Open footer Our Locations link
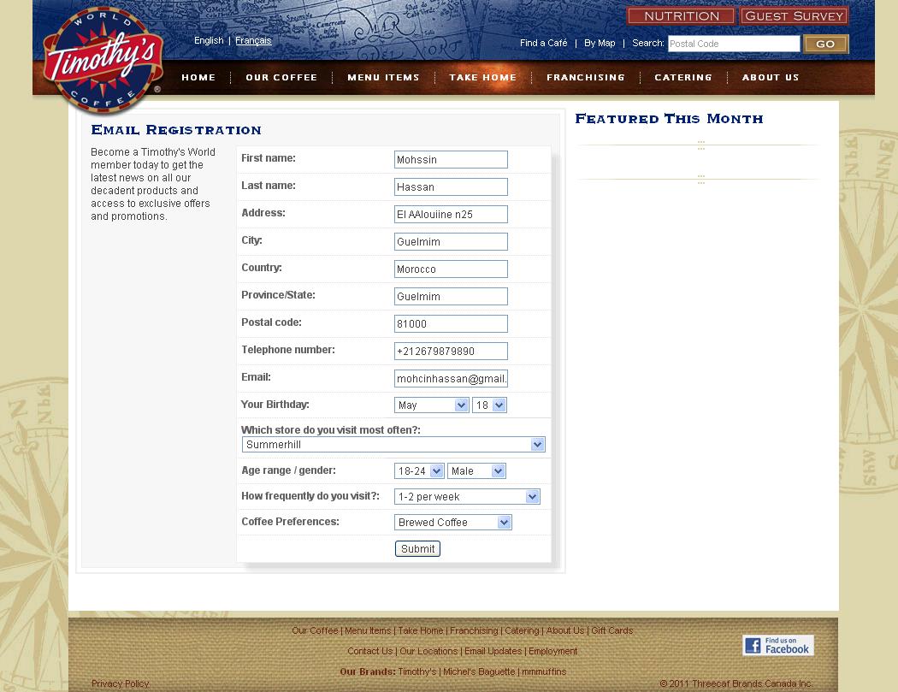 [428, 651]
